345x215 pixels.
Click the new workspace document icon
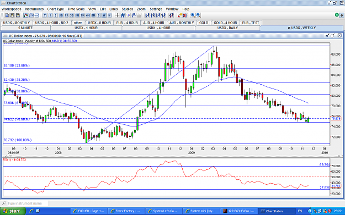(7, 15)
